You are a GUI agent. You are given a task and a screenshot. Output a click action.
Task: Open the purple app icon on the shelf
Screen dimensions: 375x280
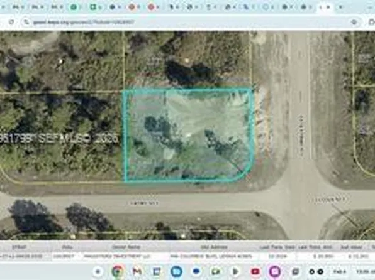pyautogui.click(x=275, y=271)
